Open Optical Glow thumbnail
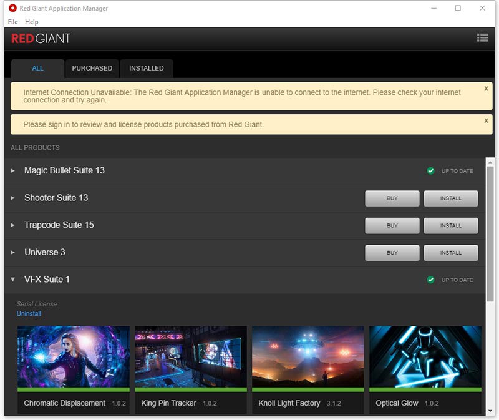Screen dimensions: 499x420 [425, 356]
